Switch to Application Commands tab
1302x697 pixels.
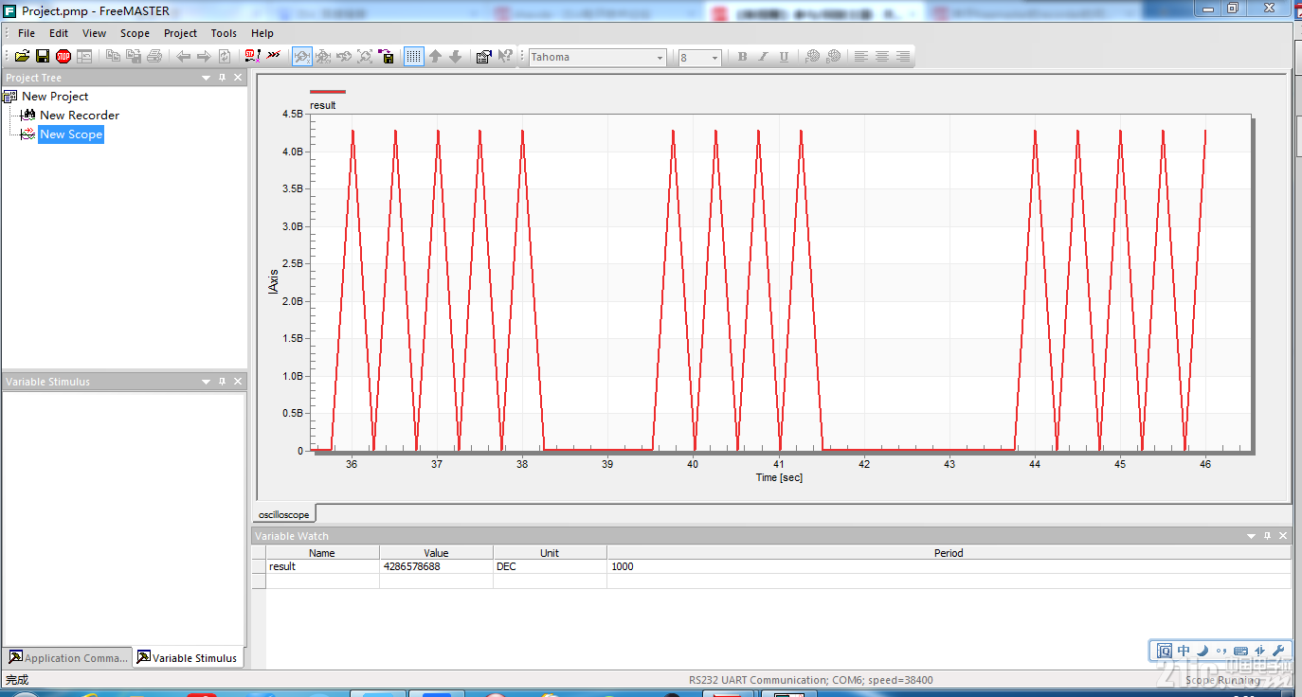[x=66, y=657]
